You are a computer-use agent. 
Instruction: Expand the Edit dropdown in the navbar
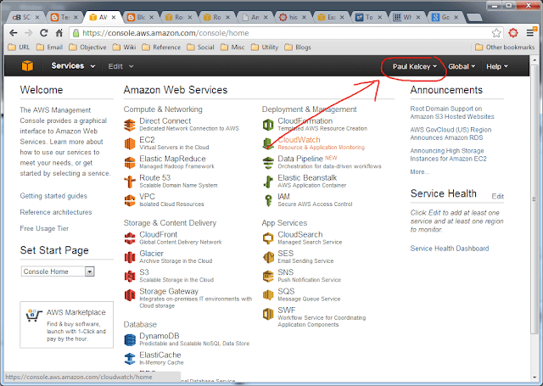click(x=120, y=66)
